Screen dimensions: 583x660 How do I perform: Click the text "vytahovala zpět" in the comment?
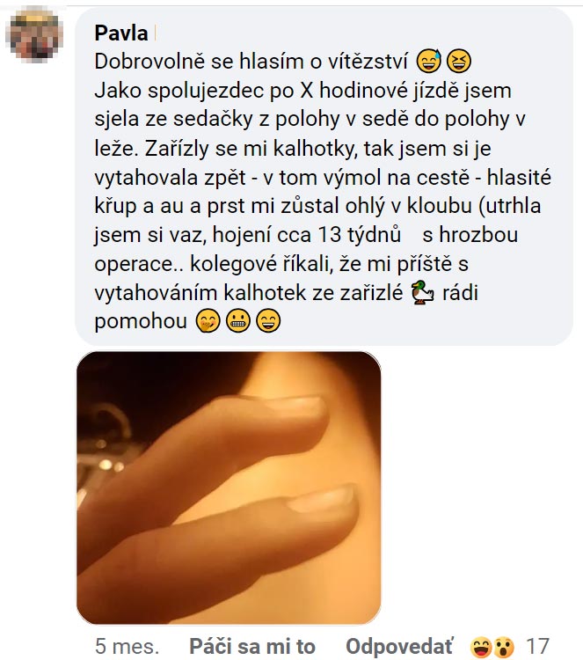pyautogui.click(x=170, y=177)
